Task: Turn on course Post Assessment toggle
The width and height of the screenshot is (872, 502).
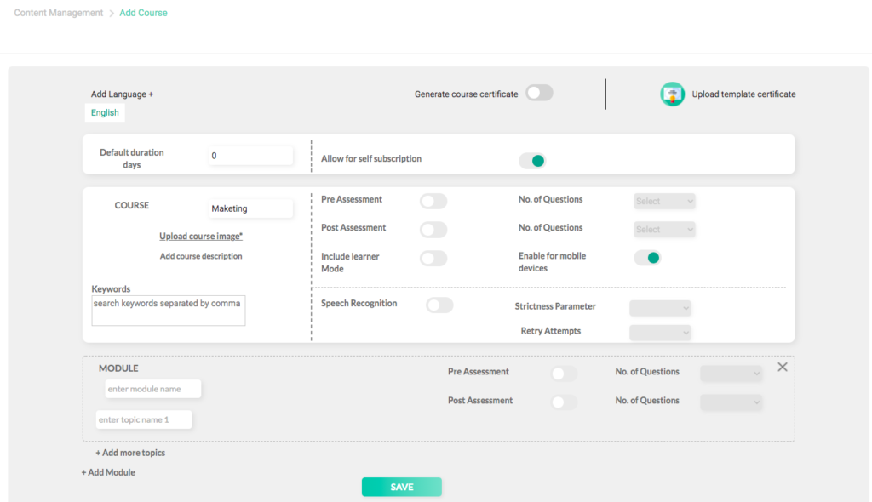Action: [x=433, y=230]
